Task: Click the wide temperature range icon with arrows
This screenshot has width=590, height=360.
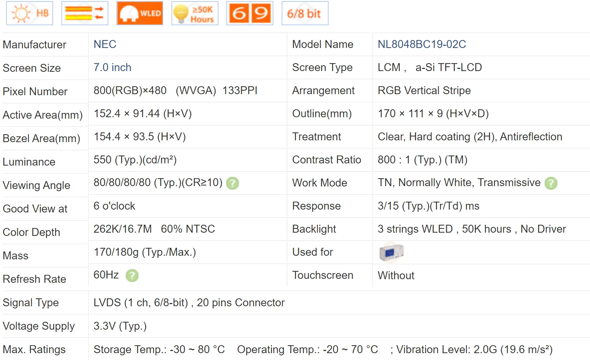Action: (x=85, y=13)
